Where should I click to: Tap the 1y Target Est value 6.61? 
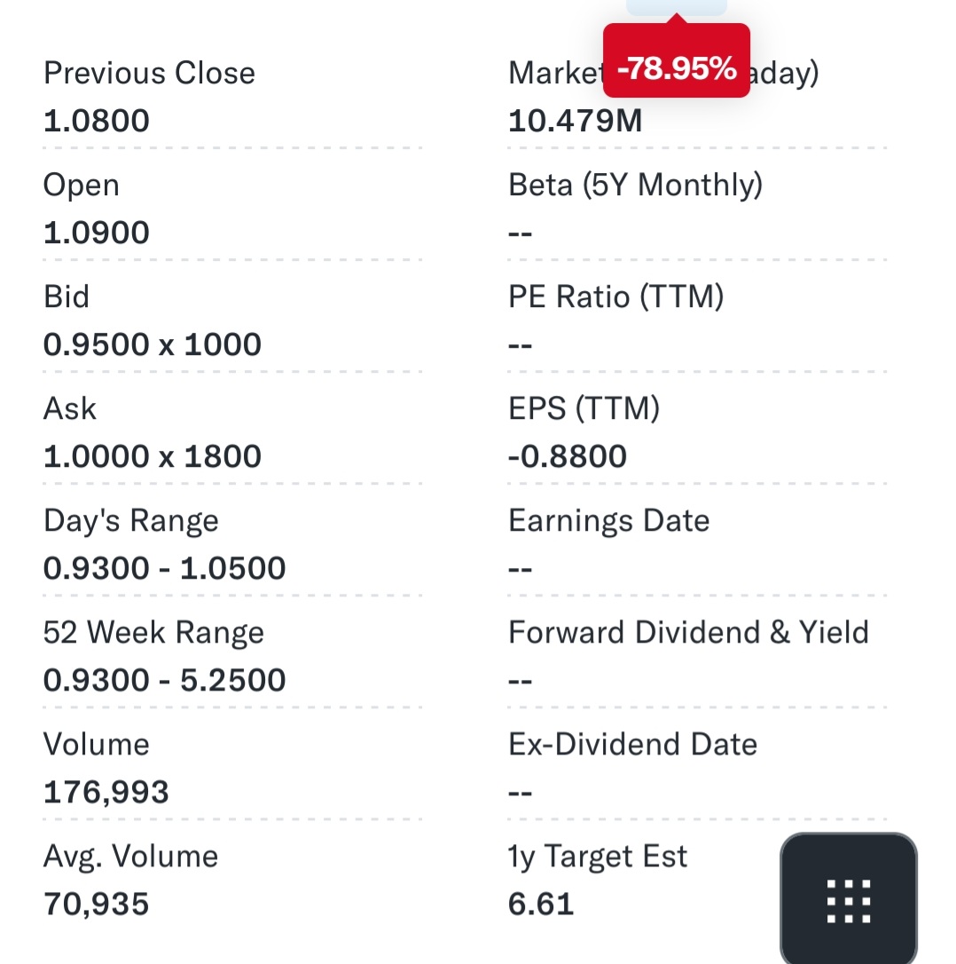[541, 904]
